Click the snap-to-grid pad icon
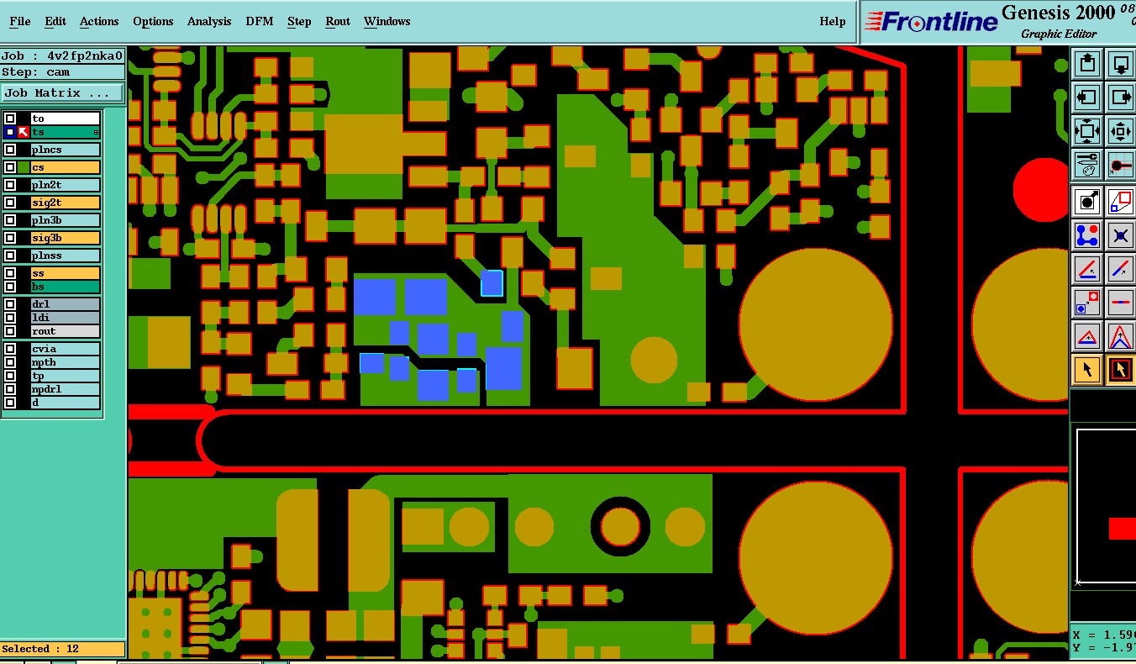The width and height of the screenshot is (1136, 664). pyautogui.click(x=1120, y=165)
